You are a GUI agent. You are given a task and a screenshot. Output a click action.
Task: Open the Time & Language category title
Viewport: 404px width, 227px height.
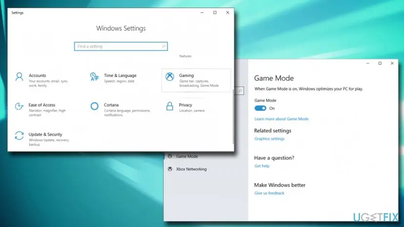point(120,76)
